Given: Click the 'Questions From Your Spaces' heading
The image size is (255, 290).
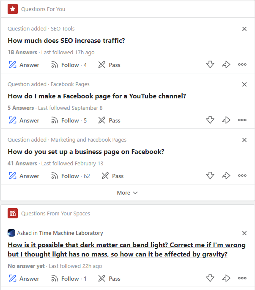Looking at the screenshot, I should point(55,213).
